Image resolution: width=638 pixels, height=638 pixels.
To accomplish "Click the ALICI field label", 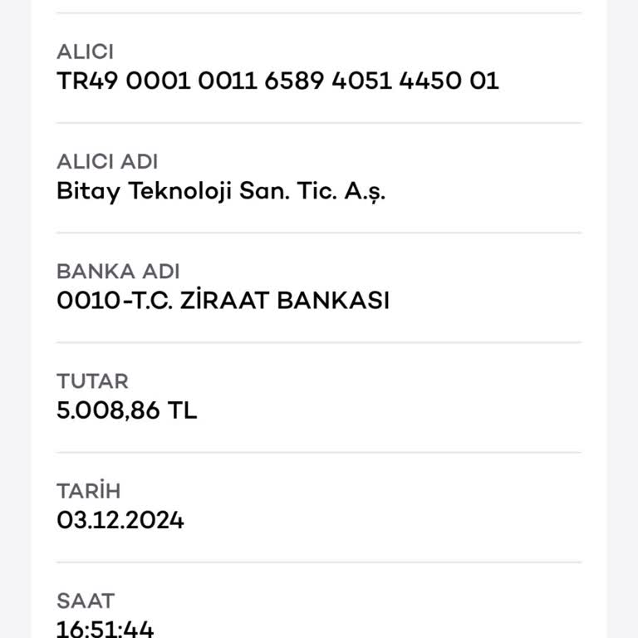I will tap(85, 52).
